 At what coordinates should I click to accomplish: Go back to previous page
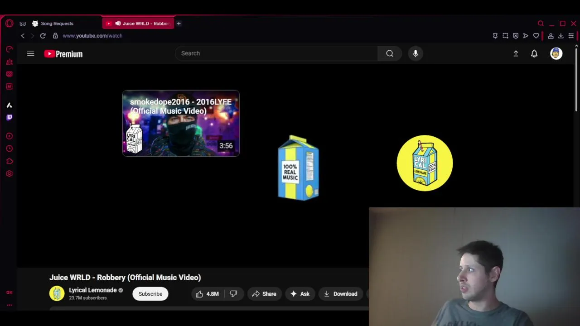click(23, 36)
